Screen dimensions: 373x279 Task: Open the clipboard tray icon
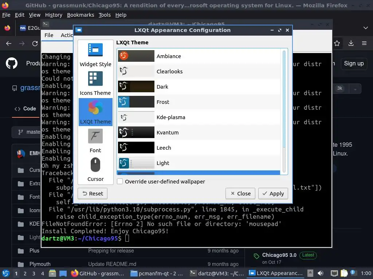point(344,273)
